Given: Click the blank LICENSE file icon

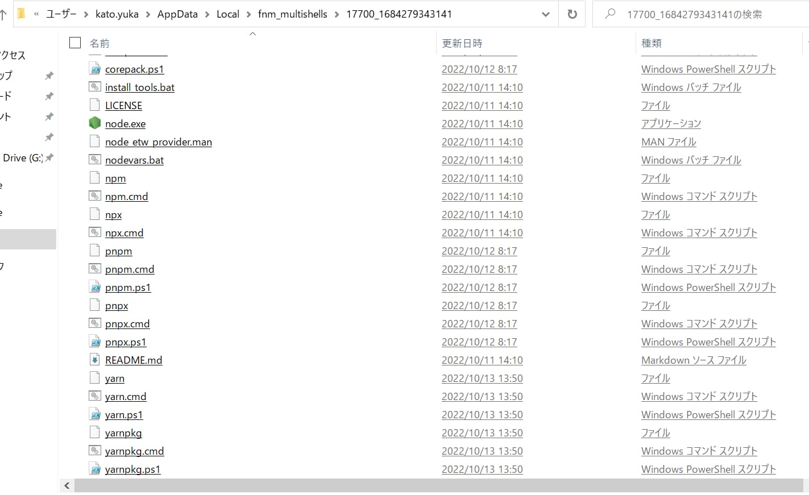Looking at the screenshot, I should pos(95,105).
